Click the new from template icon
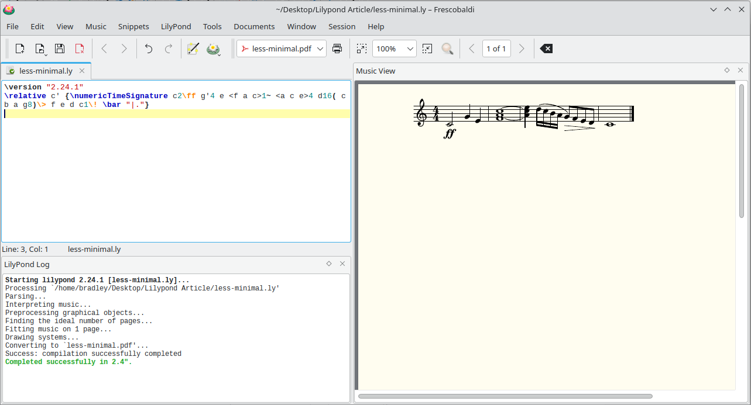Image resolution: width=751 pixels, height=405 pixels. pos(40,49)
